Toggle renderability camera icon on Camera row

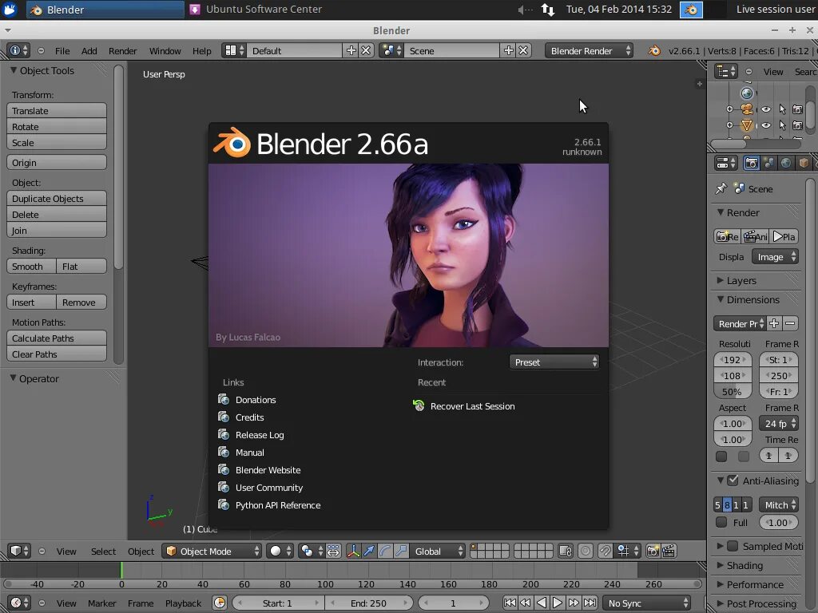point(798,109)
